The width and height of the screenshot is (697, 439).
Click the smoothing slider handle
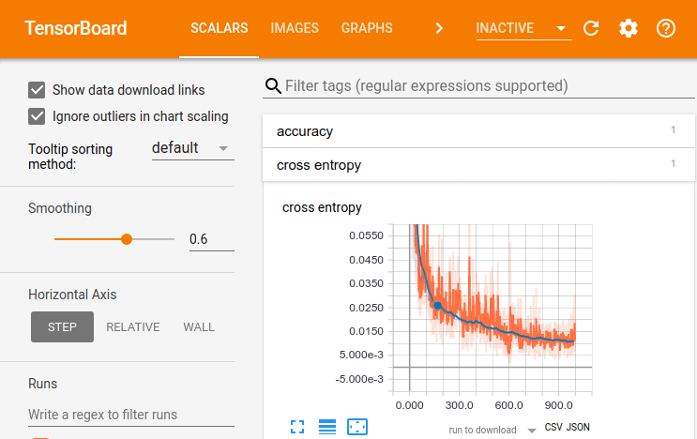click(x=127, y=239)
